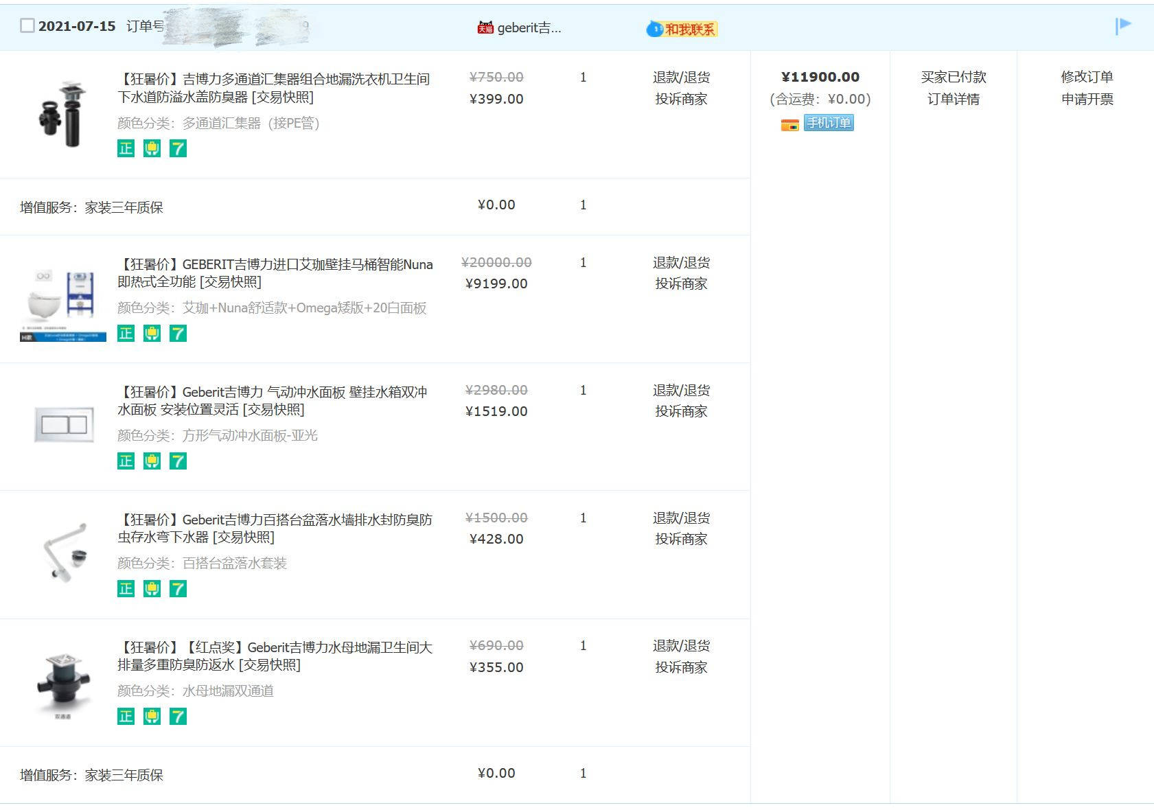Select the 买家已付款 status text
Image resolution: width=1154 pixels, height=810 pixels.
click(x=953, y=77)
